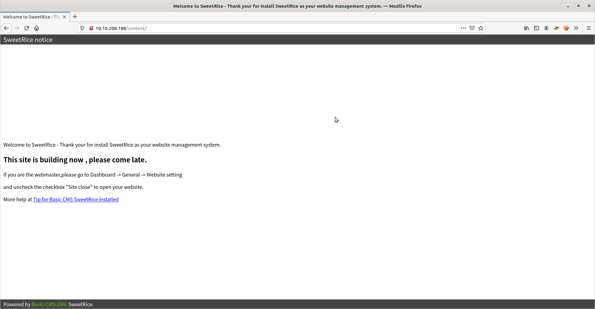The width and height of the screenshot is (595, 309).
Task: Save the page to Pocket
Action: point(472,28)
